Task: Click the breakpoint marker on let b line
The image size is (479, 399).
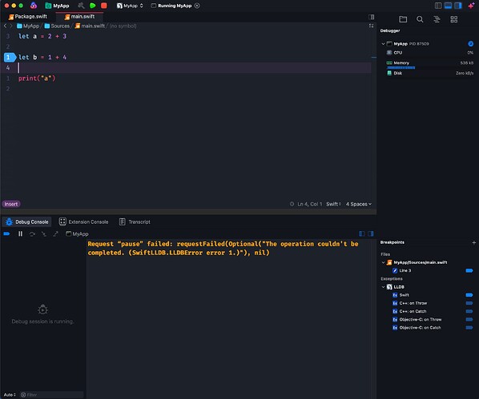Action: (10, 57)
